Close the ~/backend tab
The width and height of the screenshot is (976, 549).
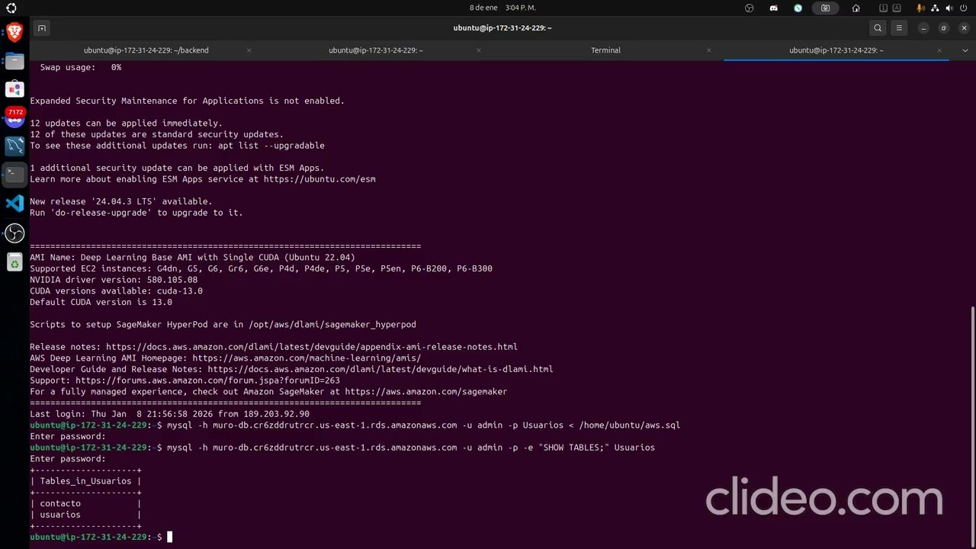(x=249, y=50)
